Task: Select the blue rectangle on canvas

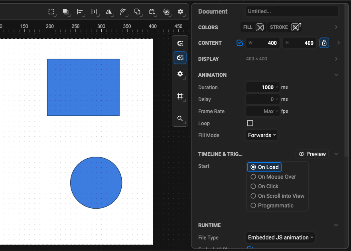Action: click(83, 87)
